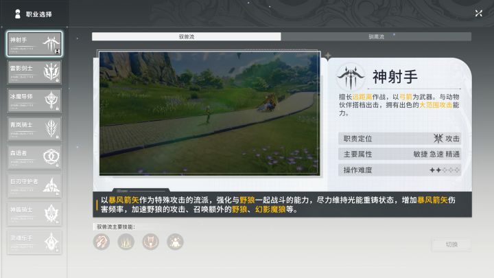Click the 攻击 role icon
This screenshot has height=278, width=494.
[x=438, y=139]
